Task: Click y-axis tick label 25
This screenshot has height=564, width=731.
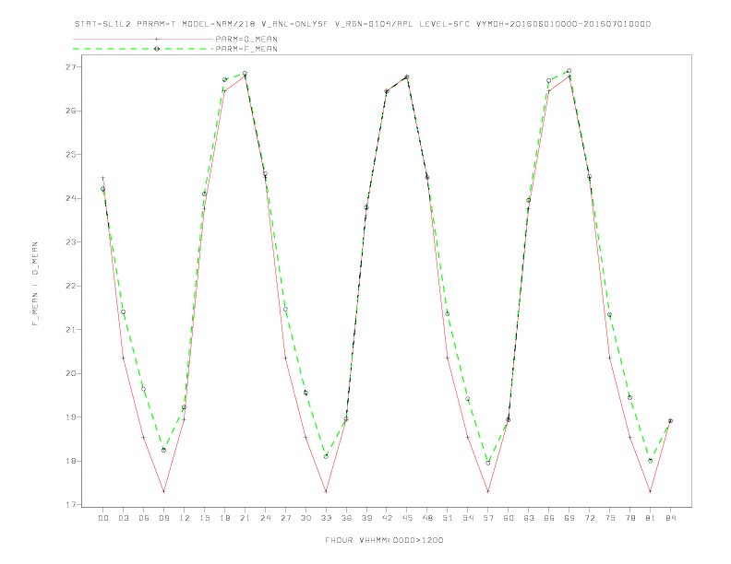Action: click(x=71, y=155)
